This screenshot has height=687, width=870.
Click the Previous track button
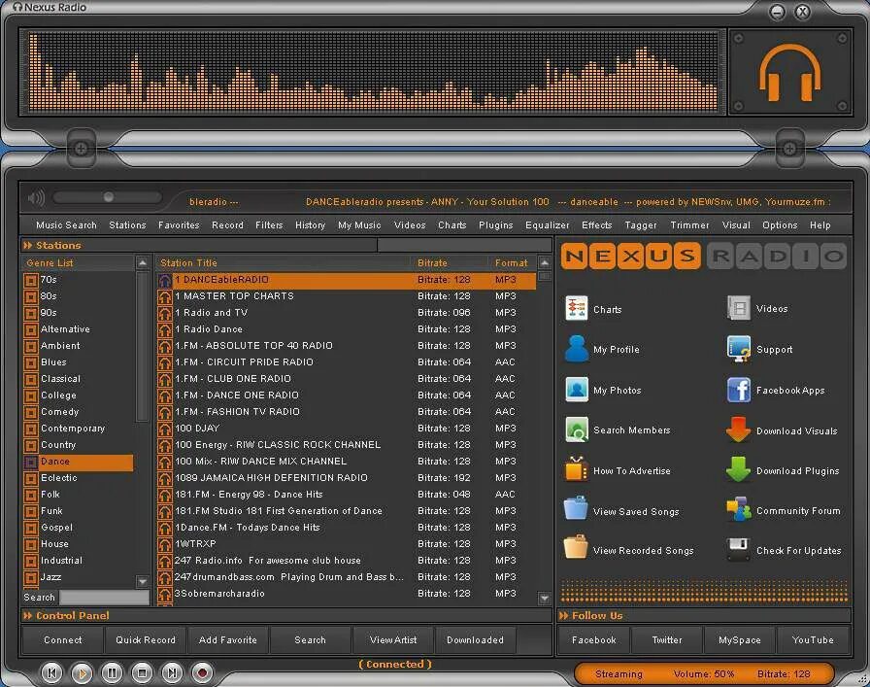click(51, 673)
